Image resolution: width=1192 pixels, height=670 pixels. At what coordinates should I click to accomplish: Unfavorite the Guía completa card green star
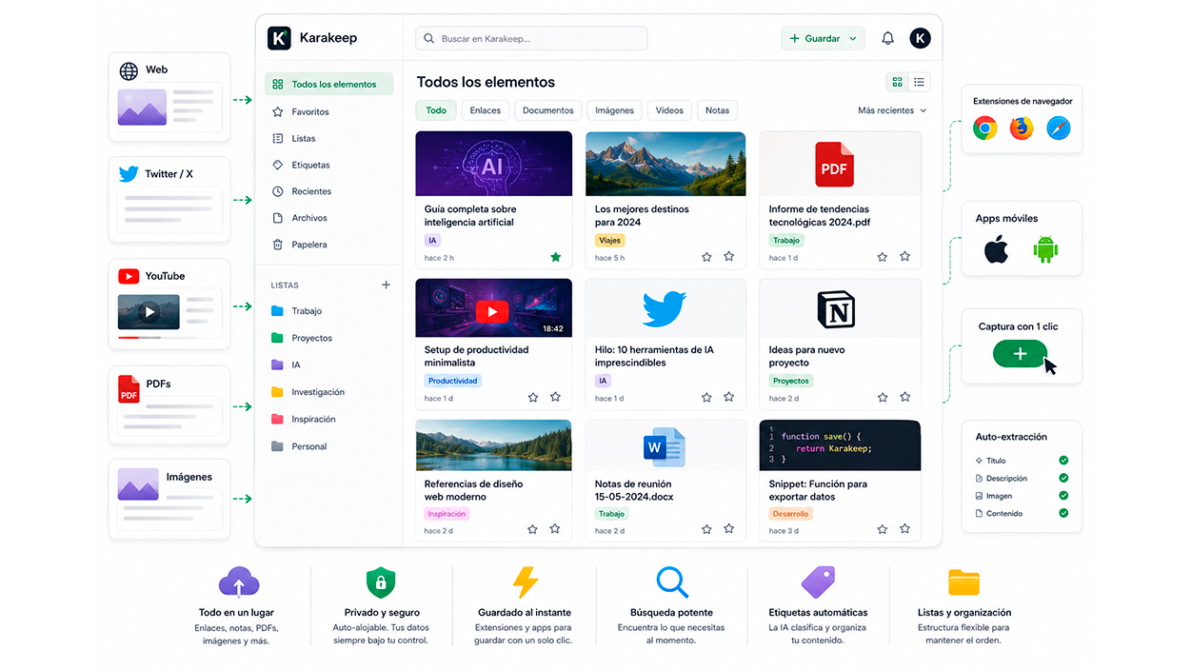point(556,257)
